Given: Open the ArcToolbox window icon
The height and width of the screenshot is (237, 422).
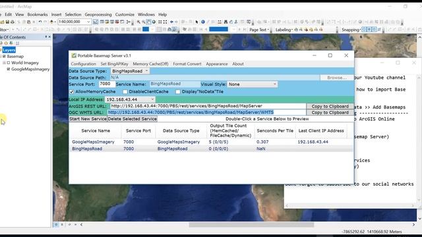Looking at the screenshot, I should tap(117, 22).
